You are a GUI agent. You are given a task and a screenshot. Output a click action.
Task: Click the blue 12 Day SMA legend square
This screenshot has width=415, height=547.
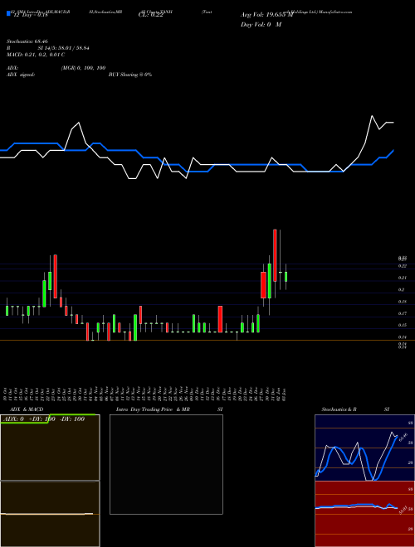click(x=9, y=13)
